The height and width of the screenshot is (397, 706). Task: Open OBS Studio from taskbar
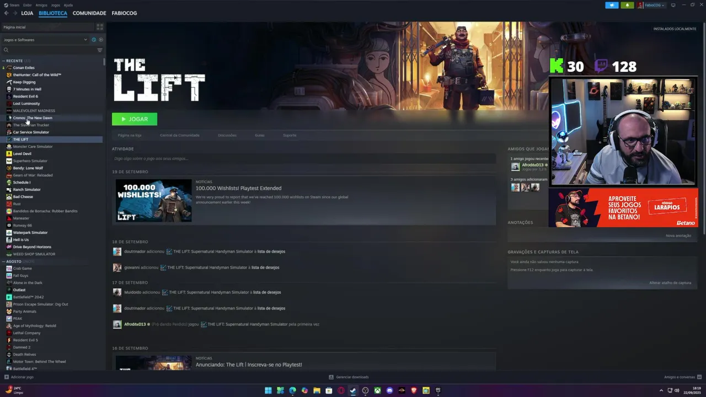pyautogui.click(x=365, y=390)
